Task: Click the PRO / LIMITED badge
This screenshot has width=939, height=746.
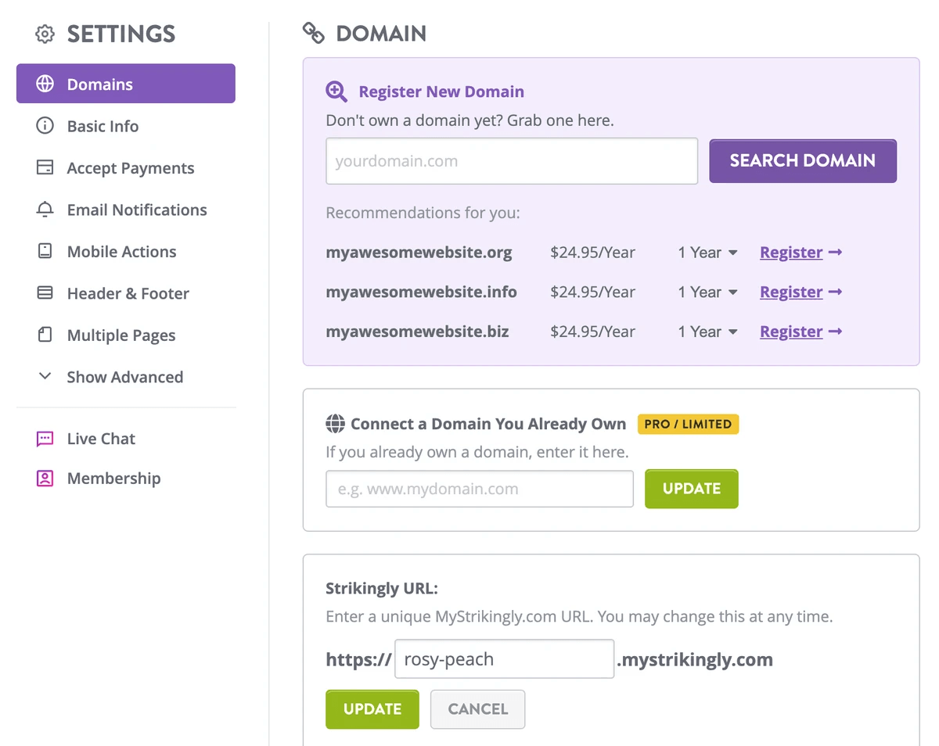Action: coord(688,424)
